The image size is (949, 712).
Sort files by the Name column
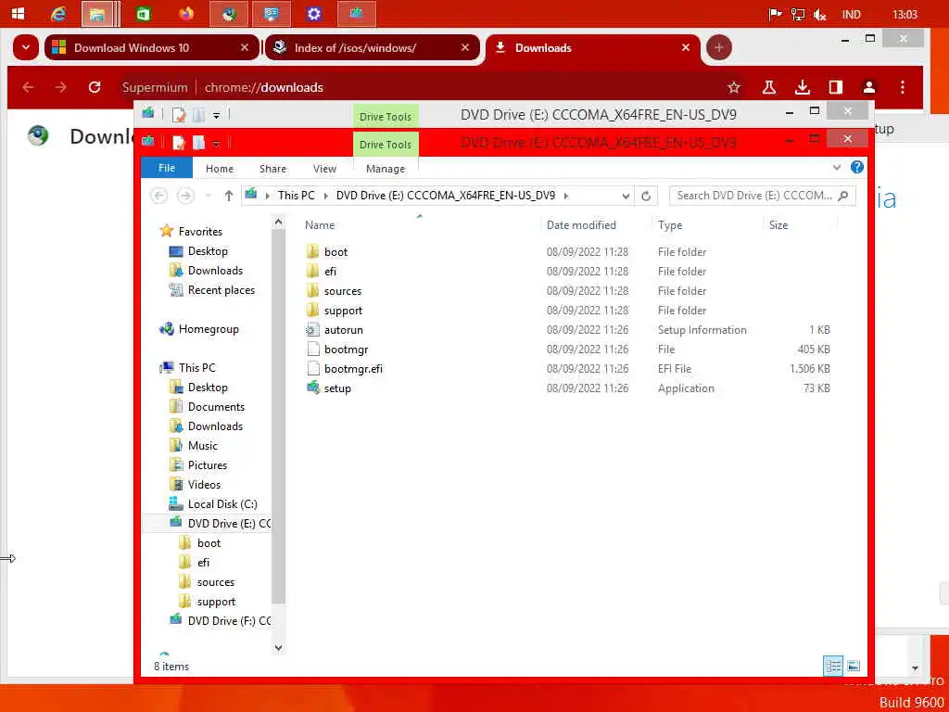coord(320,225)
